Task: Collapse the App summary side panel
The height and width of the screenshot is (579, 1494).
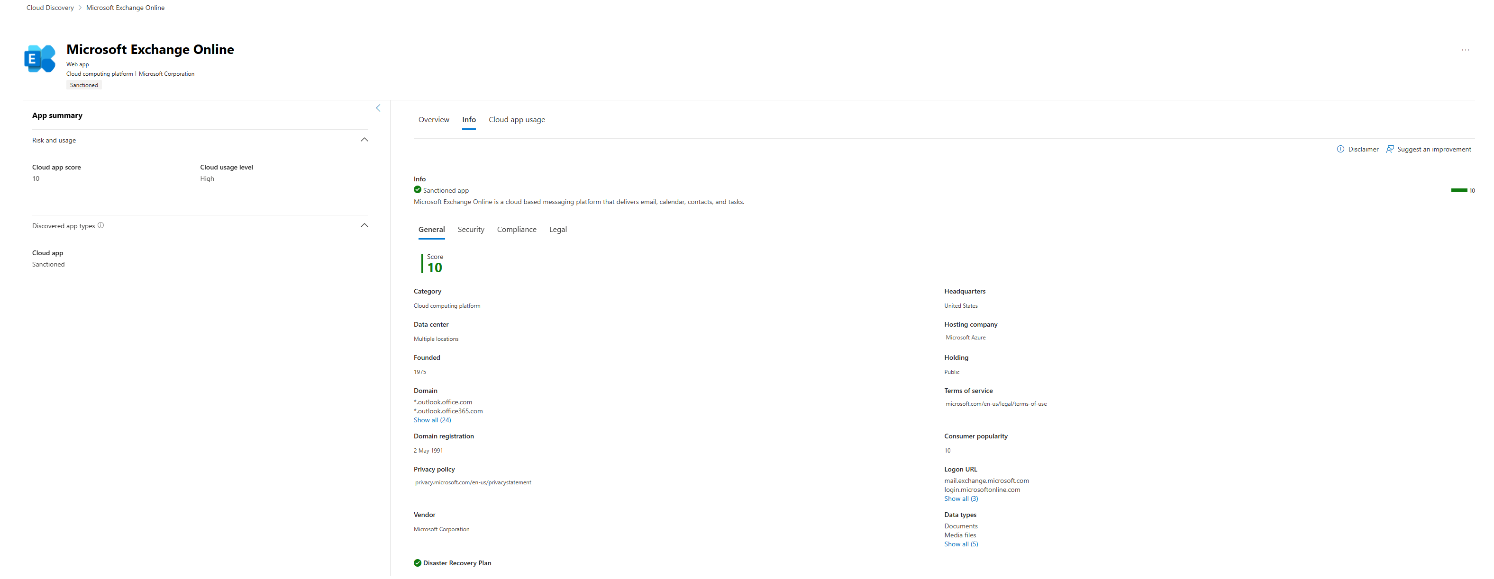Action: (378, 108)
